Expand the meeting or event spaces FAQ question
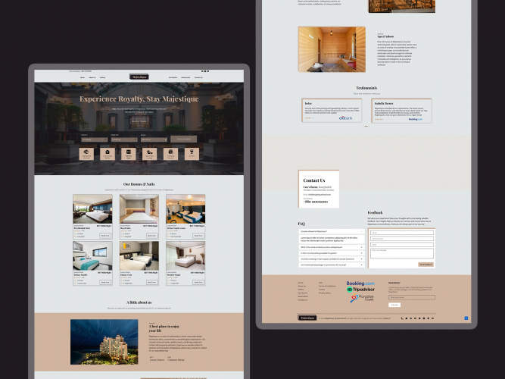The image size is (505, 379). tap(332, 258)
